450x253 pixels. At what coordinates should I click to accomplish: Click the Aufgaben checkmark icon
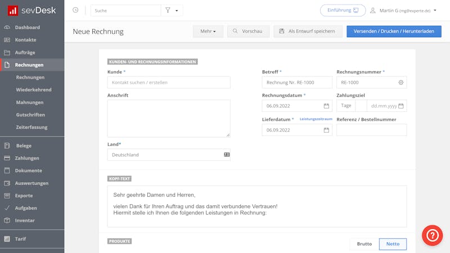7,208
